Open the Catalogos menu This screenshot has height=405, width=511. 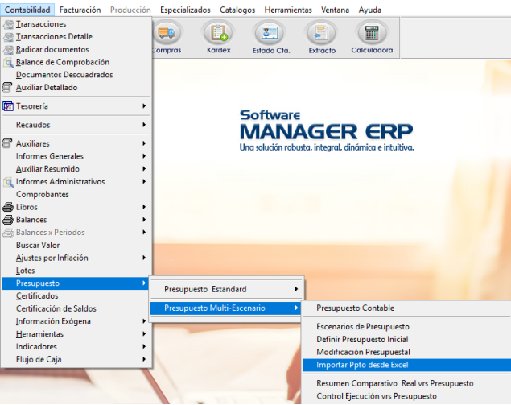237,10
